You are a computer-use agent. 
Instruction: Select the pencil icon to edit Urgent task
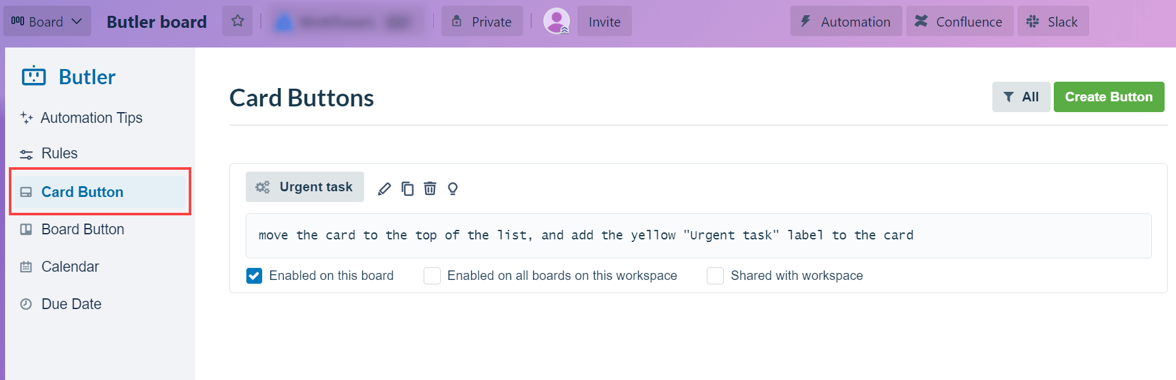384,188
